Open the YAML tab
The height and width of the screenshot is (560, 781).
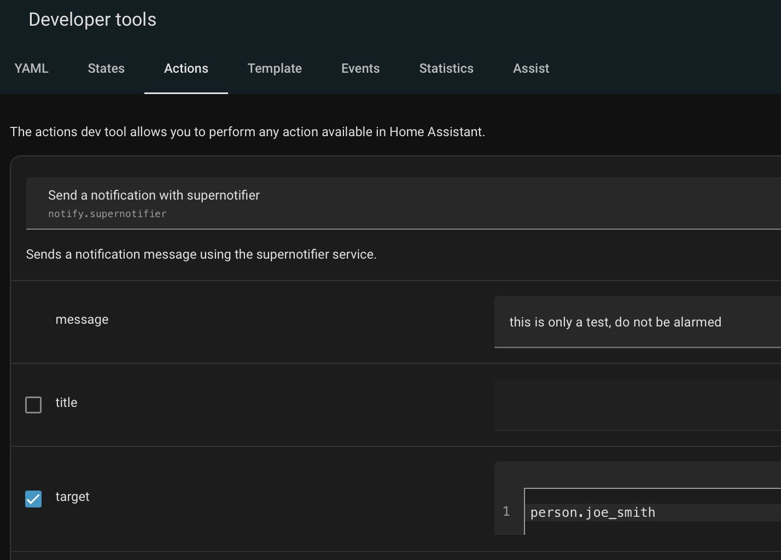click(x=31, y=68)
